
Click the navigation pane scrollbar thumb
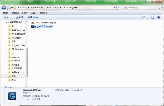click(x=26, y=62)
